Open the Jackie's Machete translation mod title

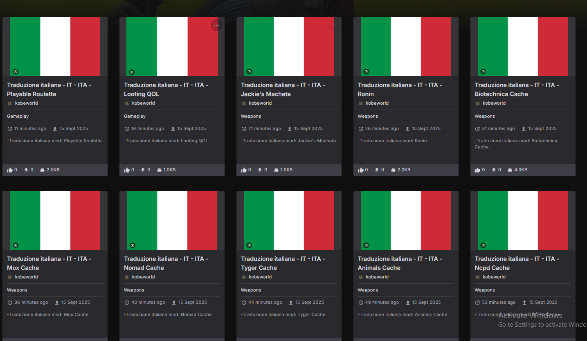click(x=283, y=90)
